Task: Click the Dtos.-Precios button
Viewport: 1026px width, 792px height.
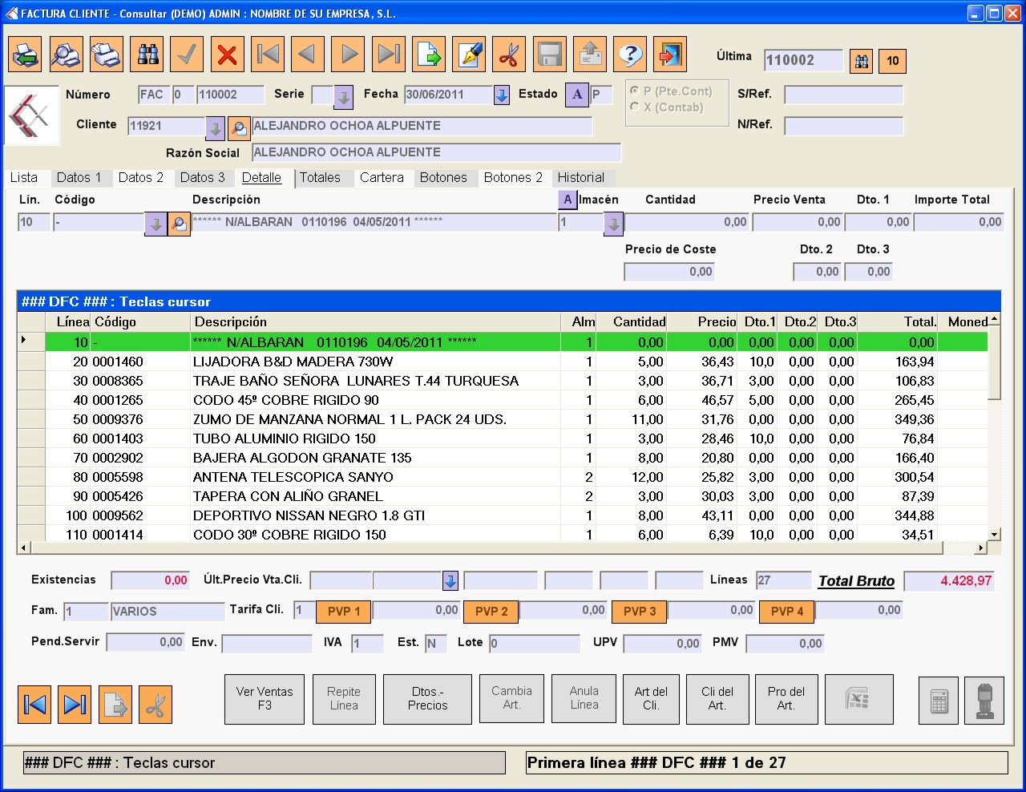Action: tap(428, 699)
